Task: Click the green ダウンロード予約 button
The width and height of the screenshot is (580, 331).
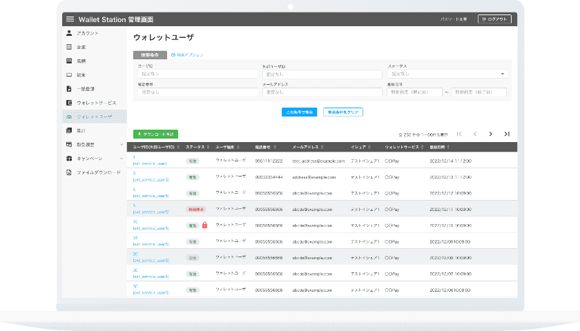Action: point(155,134)
